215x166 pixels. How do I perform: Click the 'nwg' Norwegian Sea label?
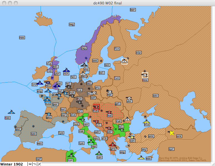[72, 24]
